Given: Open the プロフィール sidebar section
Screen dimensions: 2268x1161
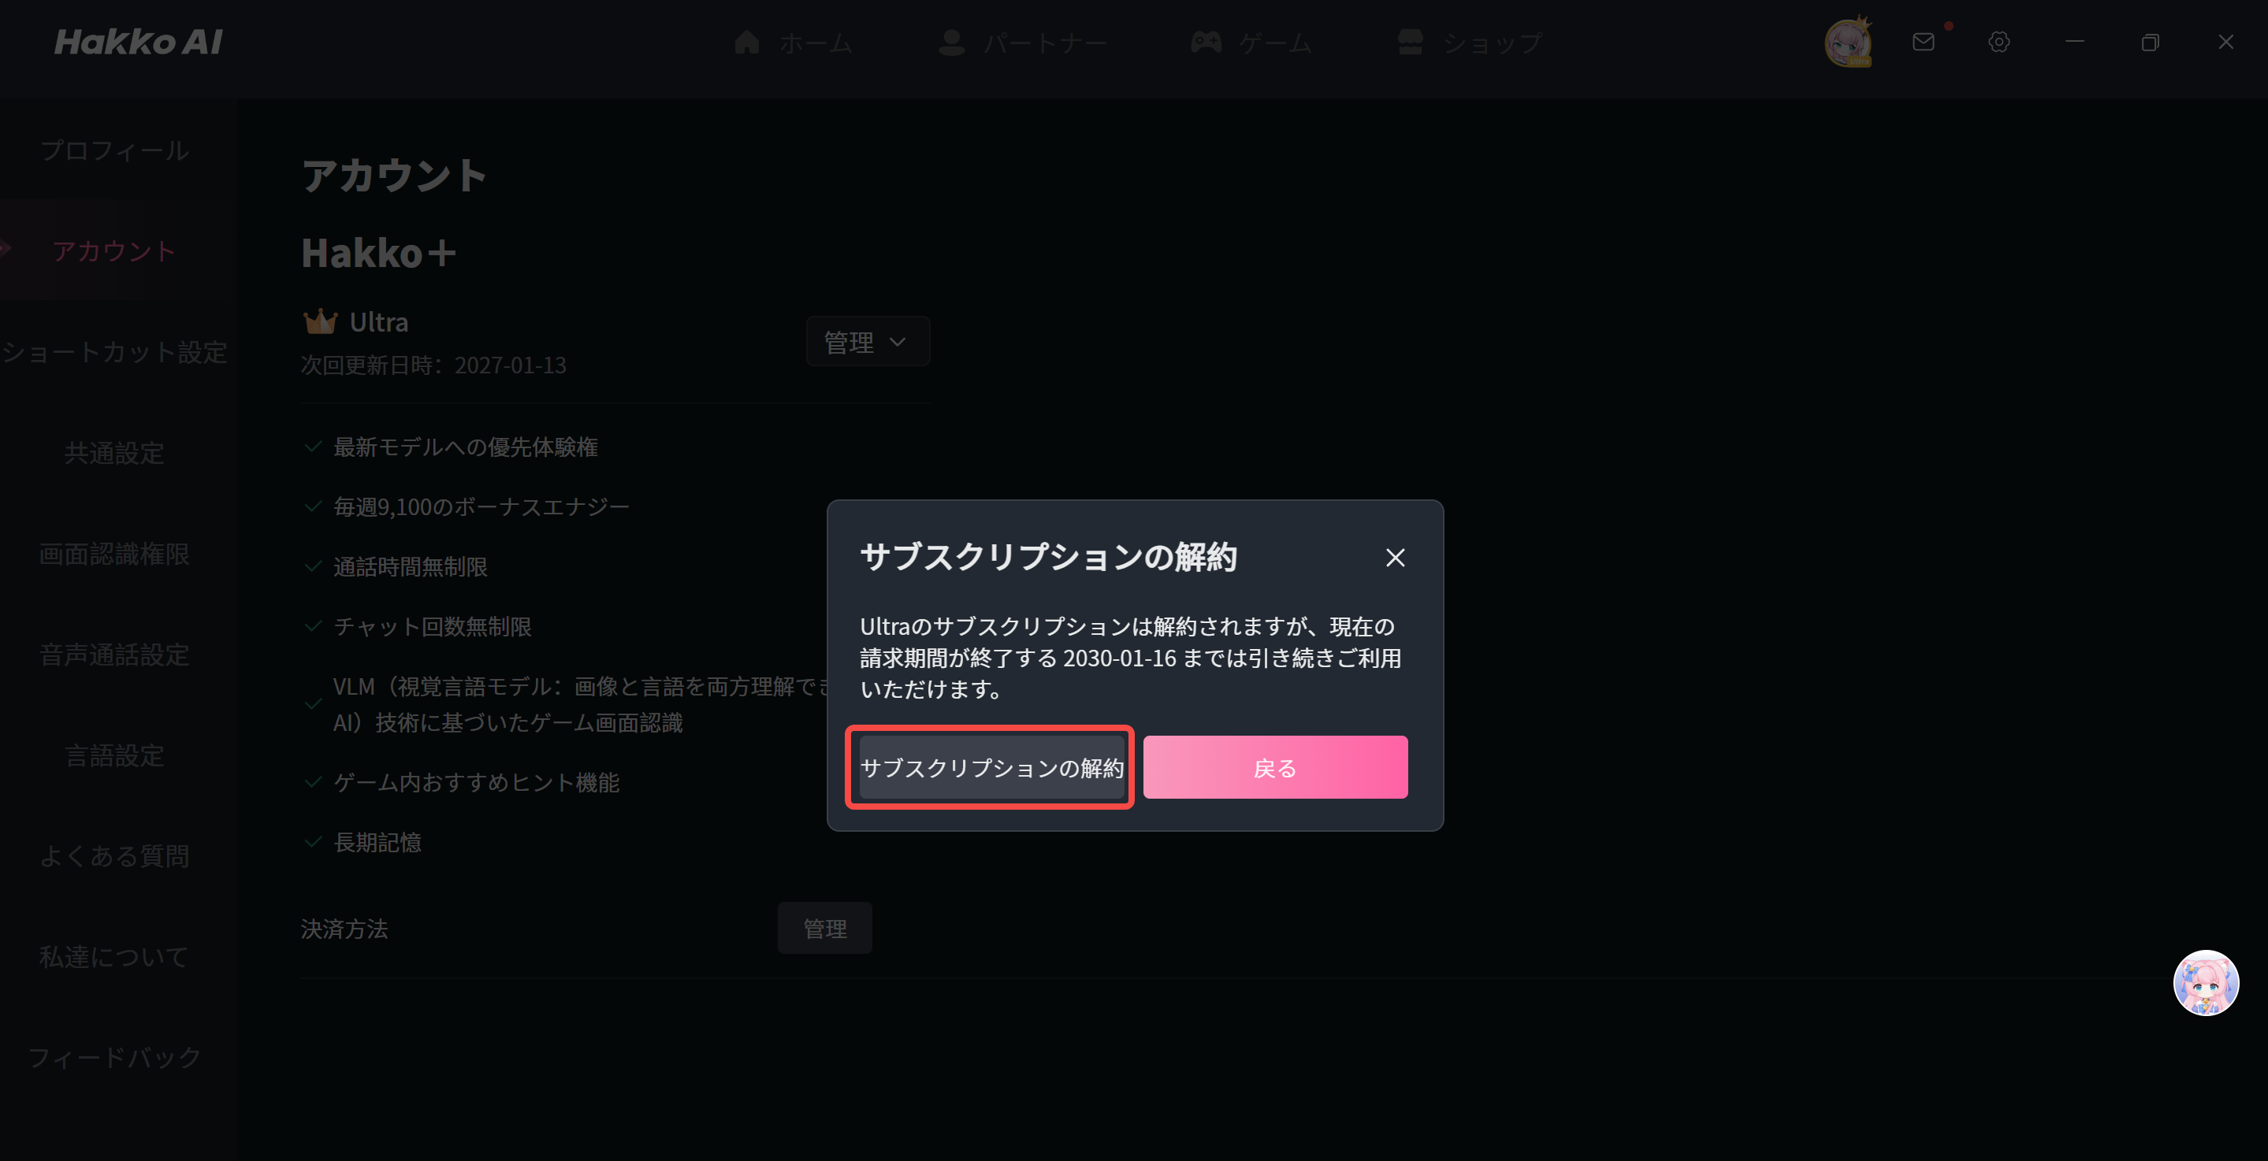Looking at the screenshot, I should pyautogui.click(x=113, y=150).
